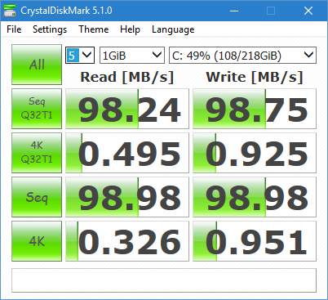This screenshot has height=300, width=328.
Task: Open the Theme menu
Action: (94, 29)
